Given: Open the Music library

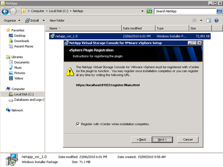Looking at the screenshot, I should (18, 67).
